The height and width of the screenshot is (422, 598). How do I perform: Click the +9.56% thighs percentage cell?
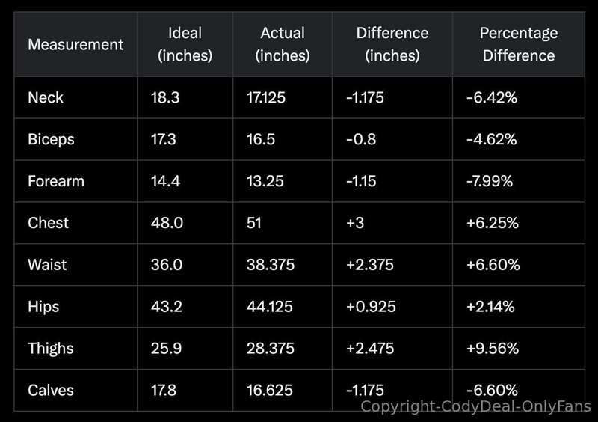point(493,348)
